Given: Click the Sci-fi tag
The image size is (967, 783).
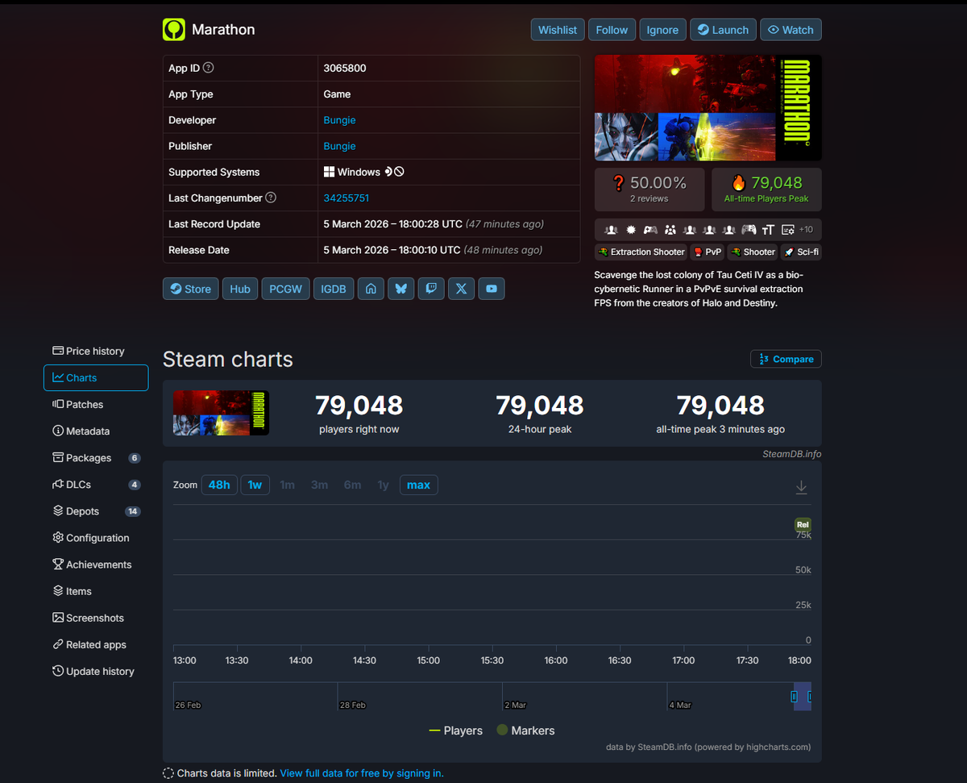Looking at the screenshot, I should click(x=801, y=252).
